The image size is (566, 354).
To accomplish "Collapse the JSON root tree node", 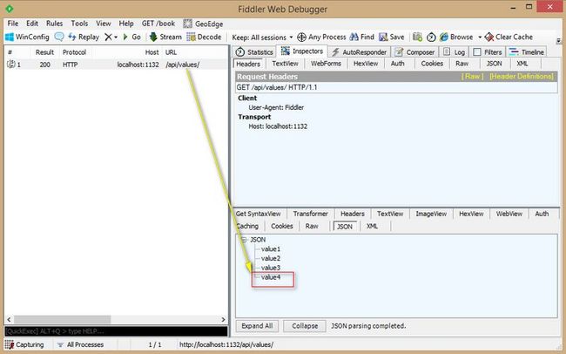I will tap(244, 240).
